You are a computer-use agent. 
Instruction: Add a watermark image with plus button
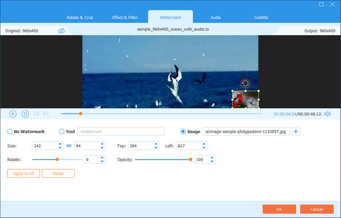click(x=296, y=131)
